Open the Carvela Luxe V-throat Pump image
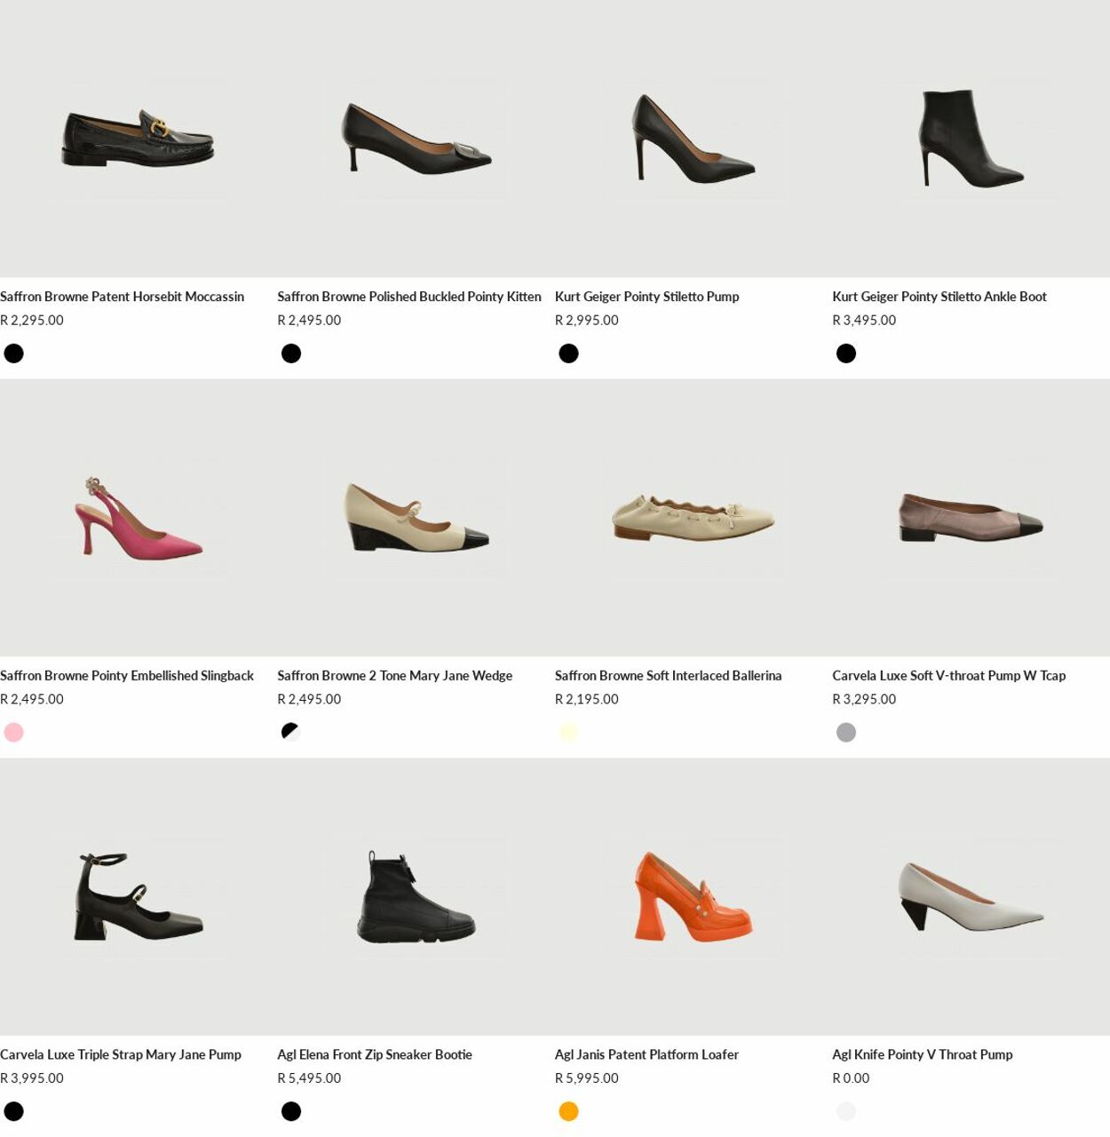 click(x=971, y=518)
